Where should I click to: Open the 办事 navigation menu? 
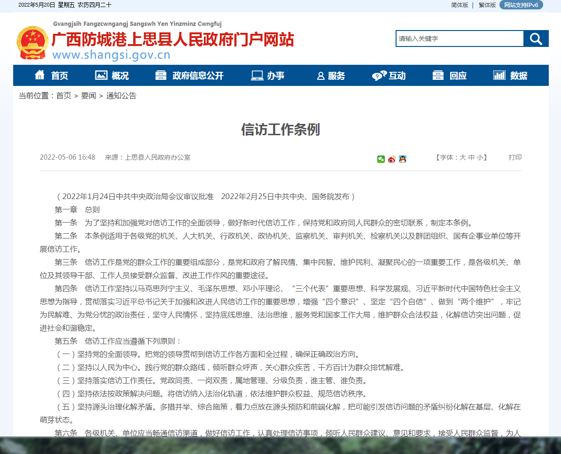(276, 76)
